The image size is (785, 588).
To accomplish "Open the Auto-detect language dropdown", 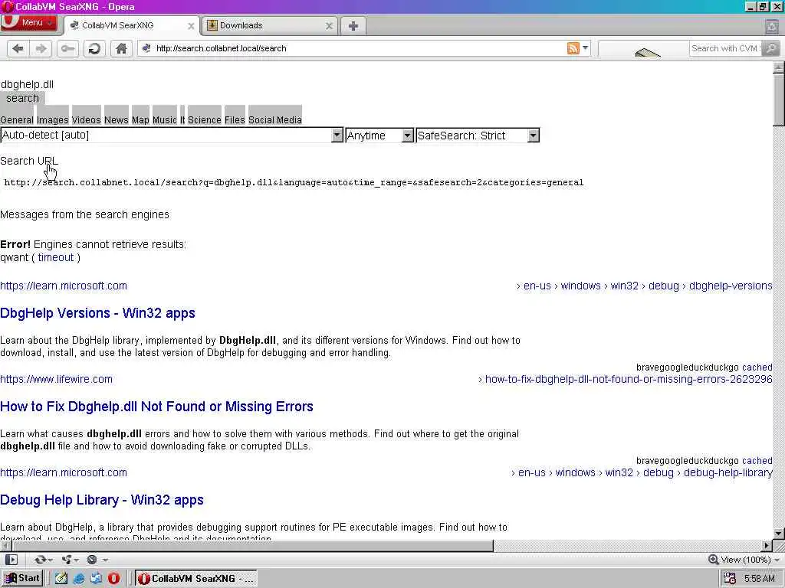I will [172, 135].
